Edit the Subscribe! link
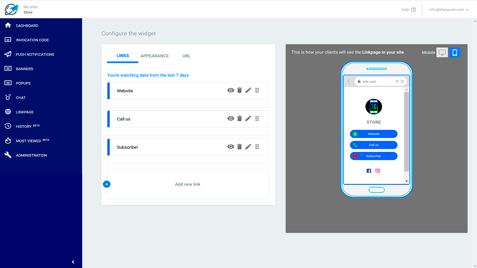Screen dimensions: 477x268 click(x=248, y=147)
